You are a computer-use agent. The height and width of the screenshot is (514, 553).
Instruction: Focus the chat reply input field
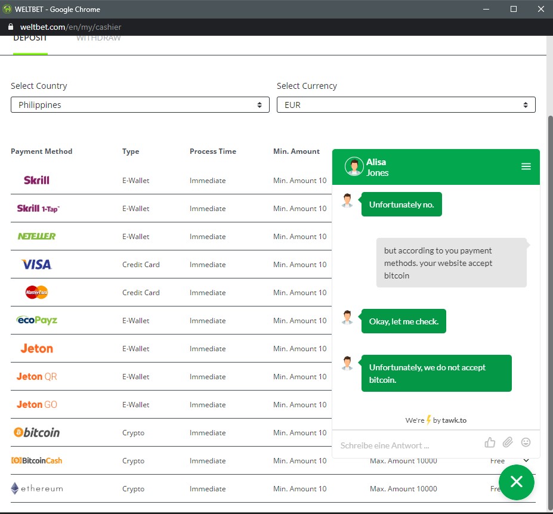click(409, 445)
